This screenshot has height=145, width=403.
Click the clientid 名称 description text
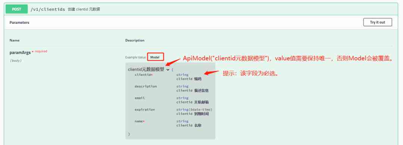(x=189, y=125)
